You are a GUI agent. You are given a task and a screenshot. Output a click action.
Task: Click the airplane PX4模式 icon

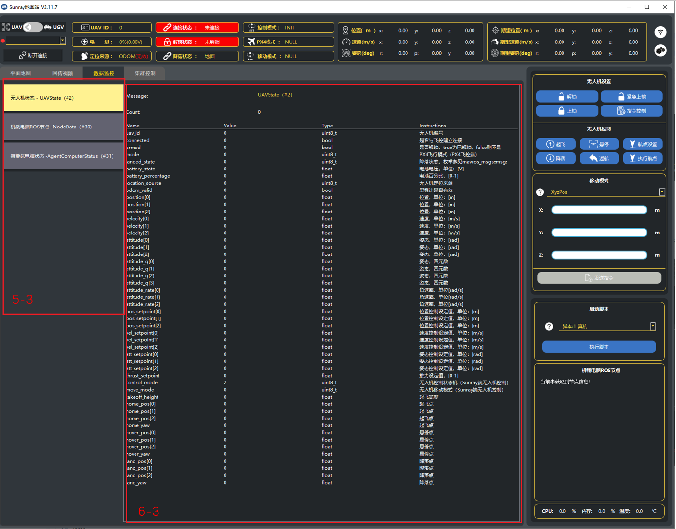click(x=251, y=42)
